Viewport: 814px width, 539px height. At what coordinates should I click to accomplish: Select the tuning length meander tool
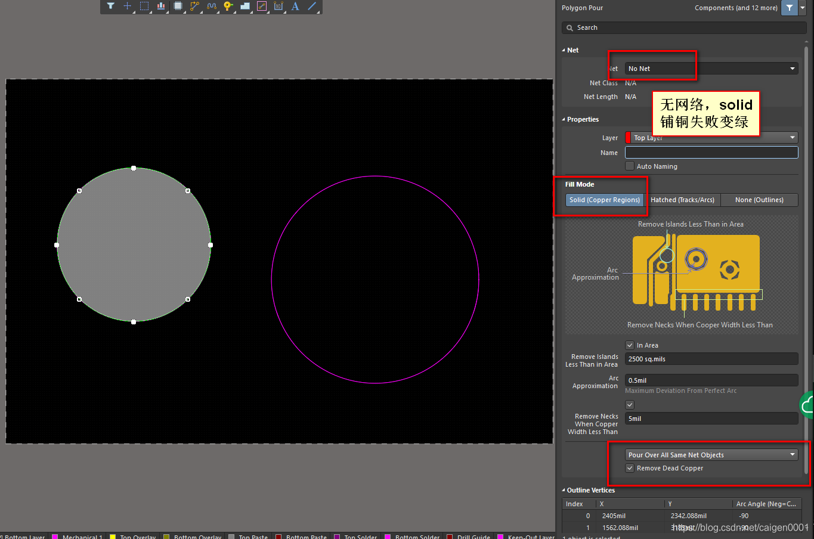[x=212, y=7]
